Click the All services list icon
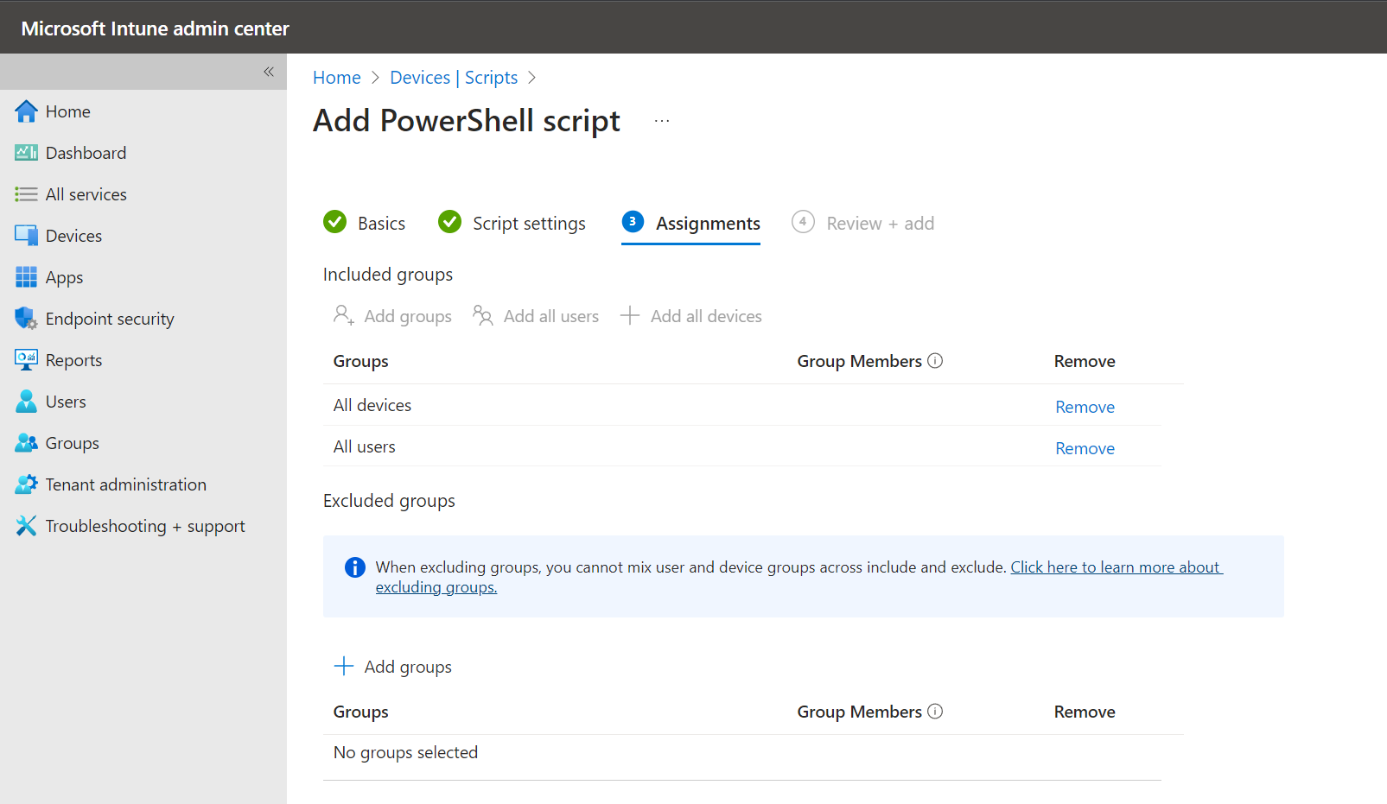The width and height of the screenshot is (1387, 804). tap(27, 194)
